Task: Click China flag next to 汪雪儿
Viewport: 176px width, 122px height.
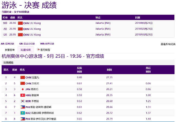Action: coord(22,77)
